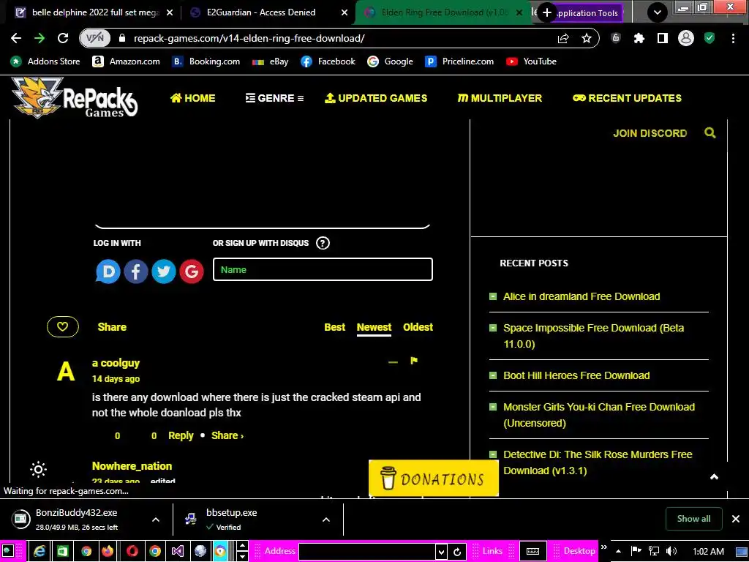749x562 pixels.
Task: Close the downloads bar
Action: pyautogui.click(x=736, y=519)
